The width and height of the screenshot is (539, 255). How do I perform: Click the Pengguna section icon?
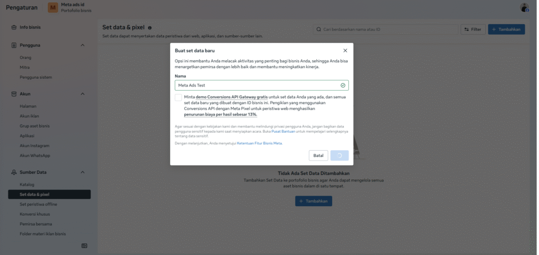[14, 45]
